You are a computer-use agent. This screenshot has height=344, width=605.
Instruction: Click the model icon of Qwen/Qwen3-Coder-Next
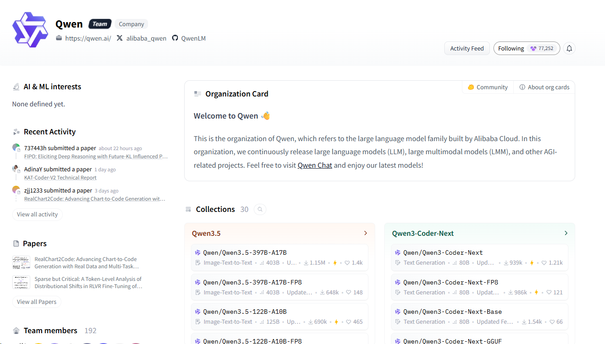(x=398, y=252)
